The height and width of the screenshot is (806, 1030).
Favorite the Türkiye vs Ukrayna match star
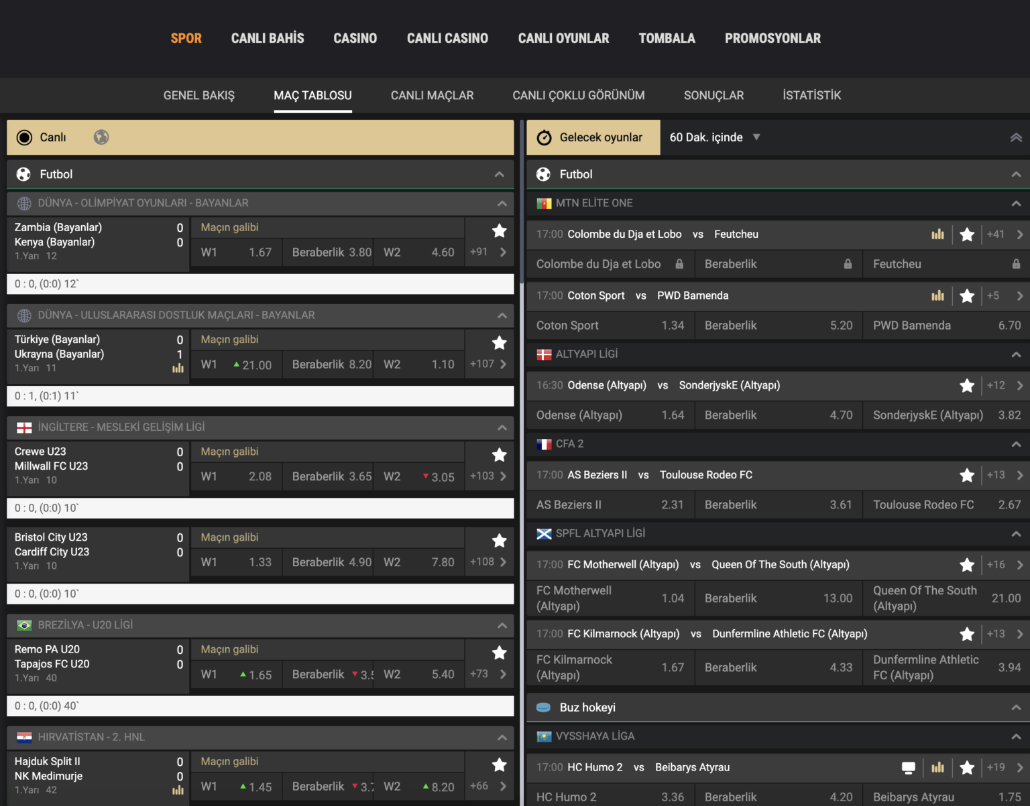(499, 343)
